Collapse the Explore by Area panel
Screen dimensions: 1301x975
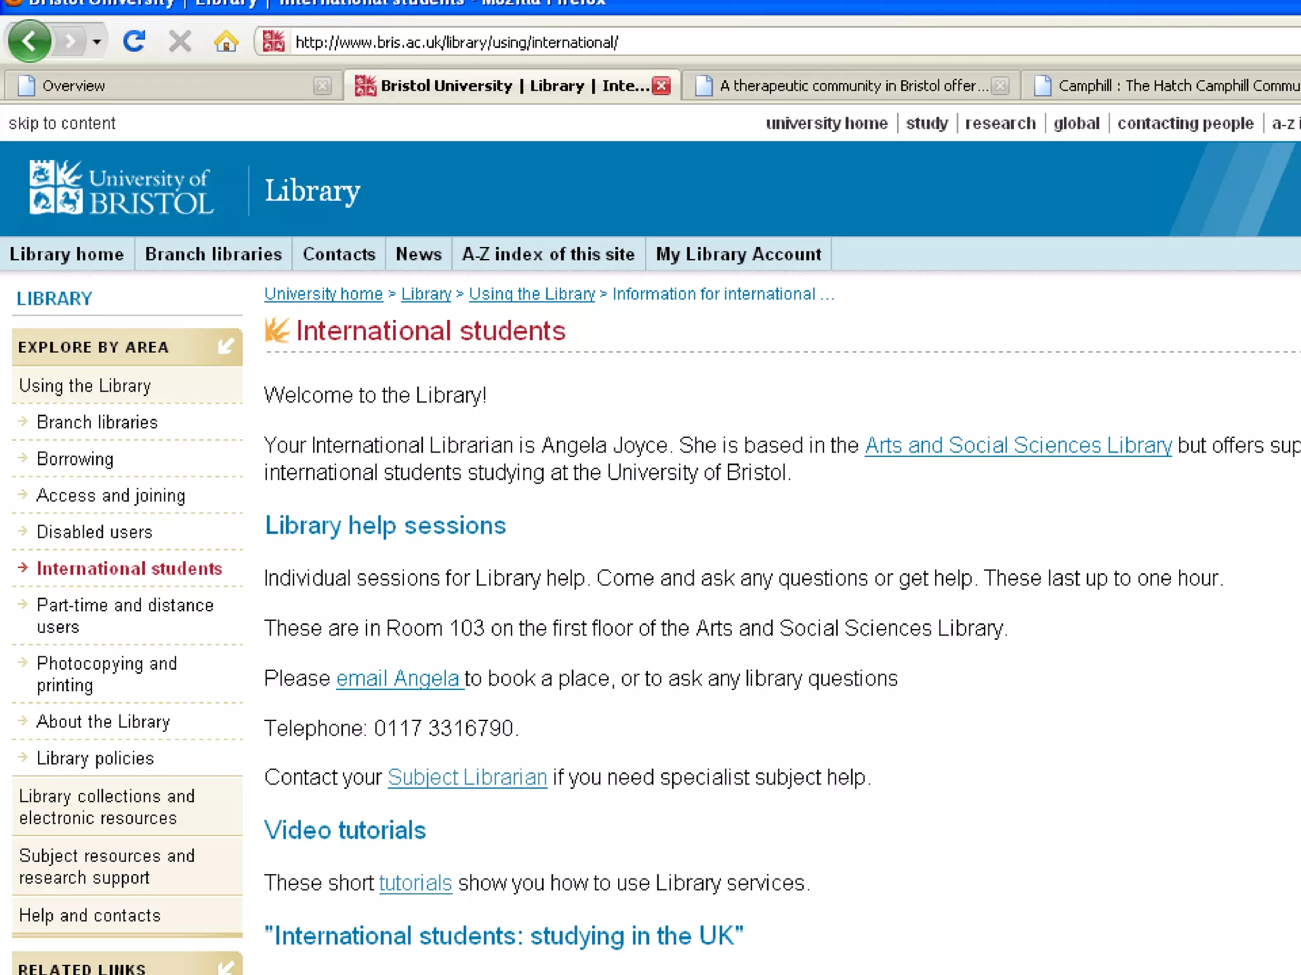tap(226, 347)
